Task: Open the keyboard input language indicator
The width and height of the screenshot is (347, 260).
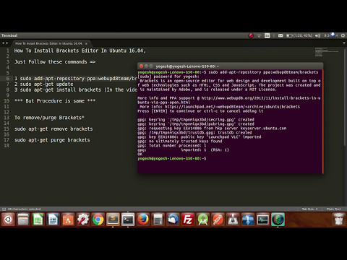Action: click(267, 35)
